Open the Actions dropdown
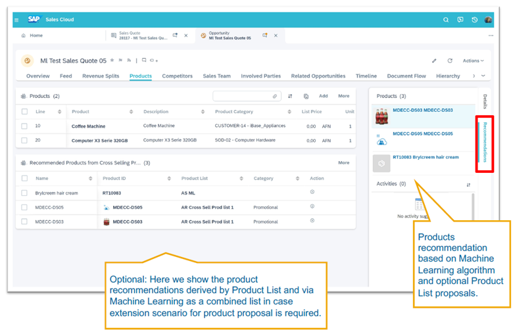The image size is (513, 332). (473, 61)
